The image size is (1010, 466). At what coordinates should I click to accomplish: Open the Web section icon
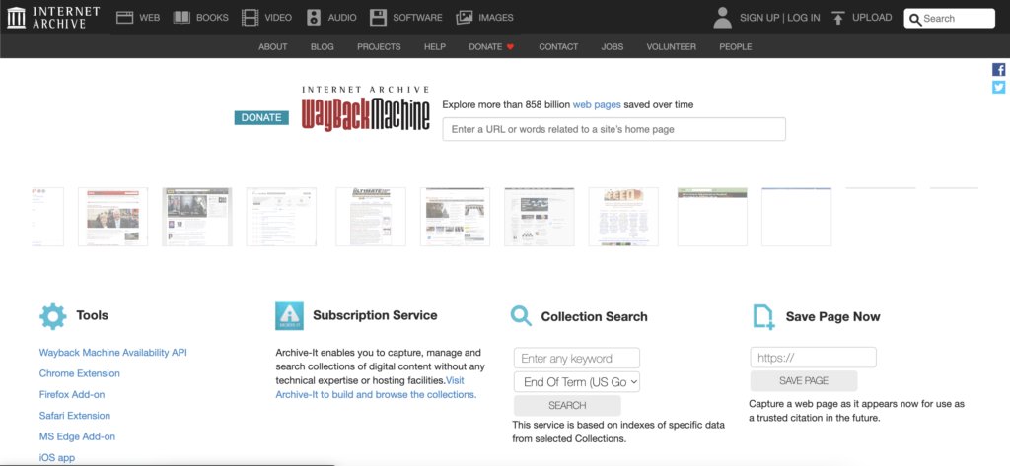[x=125, y=18]
